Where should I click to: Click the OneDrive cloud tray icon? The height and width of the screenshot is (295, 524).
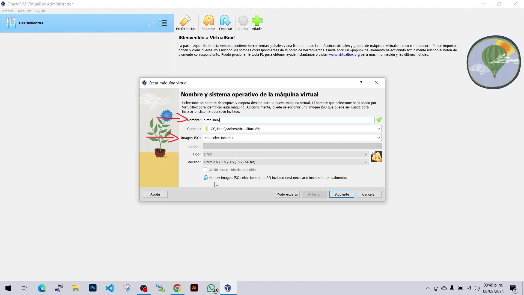pos(444,288)
